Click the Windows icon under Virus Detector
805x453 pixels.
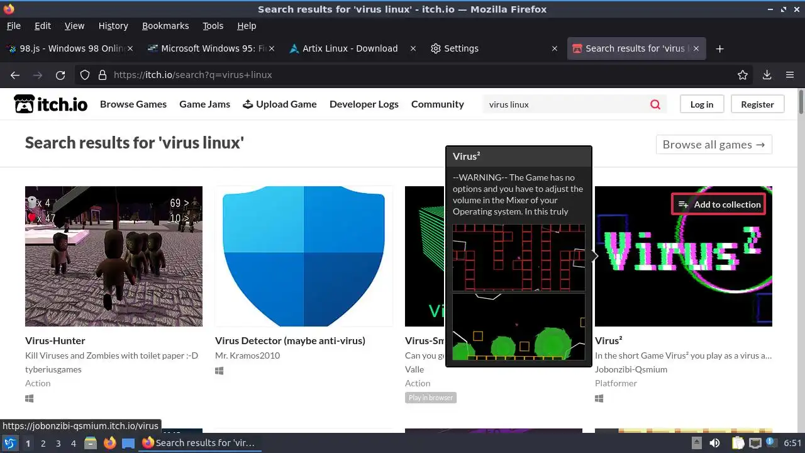[x=219, y=371]
